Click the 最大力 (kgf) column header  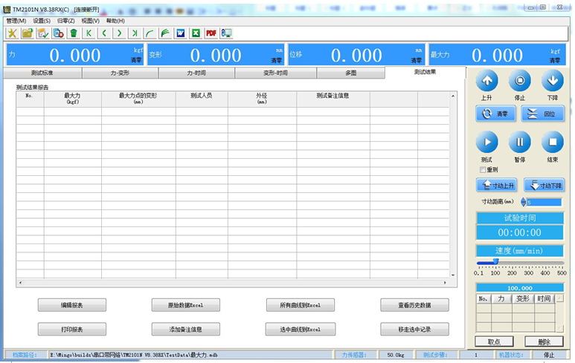[x=73, y=99]
